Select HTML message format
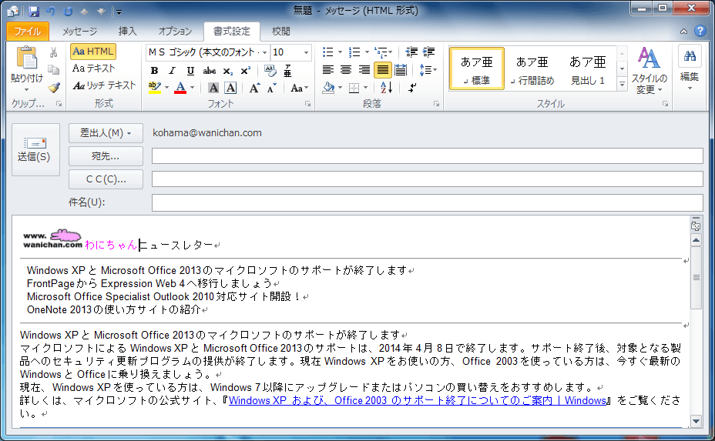 click(x=93, y=52)
